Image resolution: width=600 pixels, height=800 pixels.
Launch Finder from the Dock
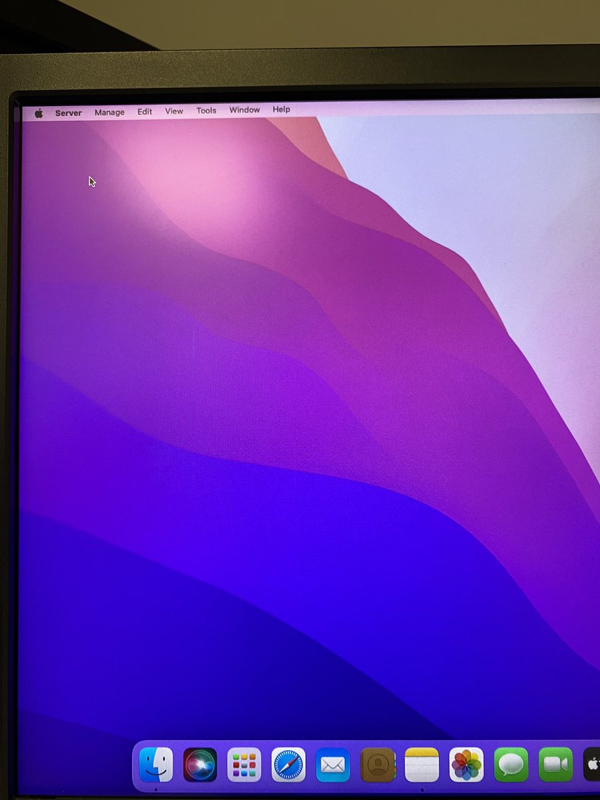click(x=156, y=765)
